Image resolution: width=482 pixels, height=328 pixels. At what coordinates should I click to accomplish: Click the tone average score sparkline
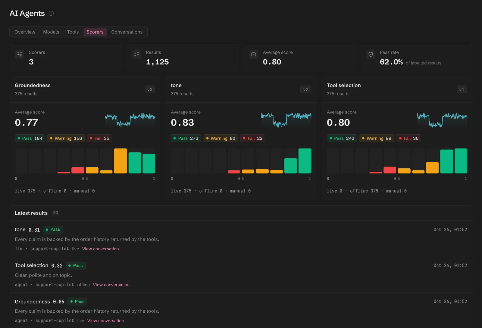(x=286, y=120)
